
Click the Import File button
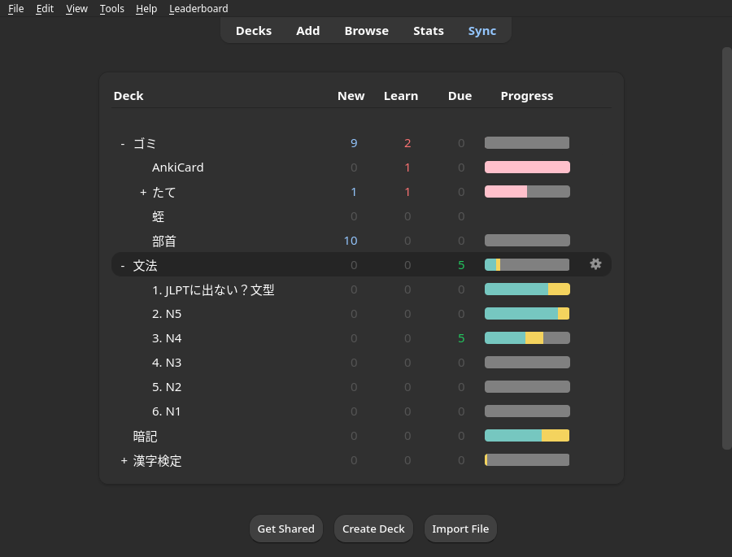460,529
